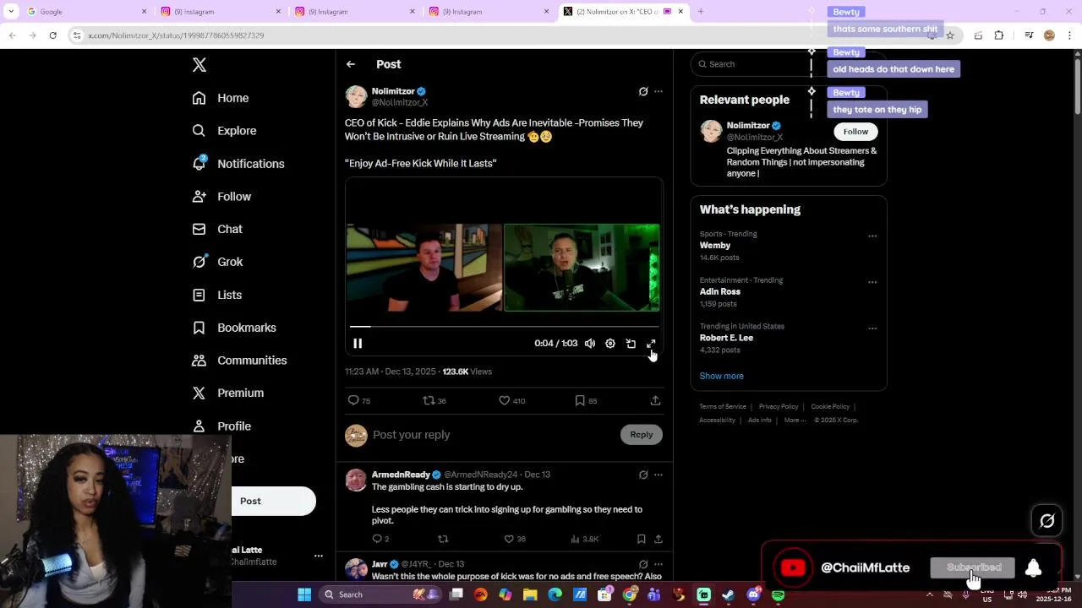Go to Home in sidebar

(221, 98)
